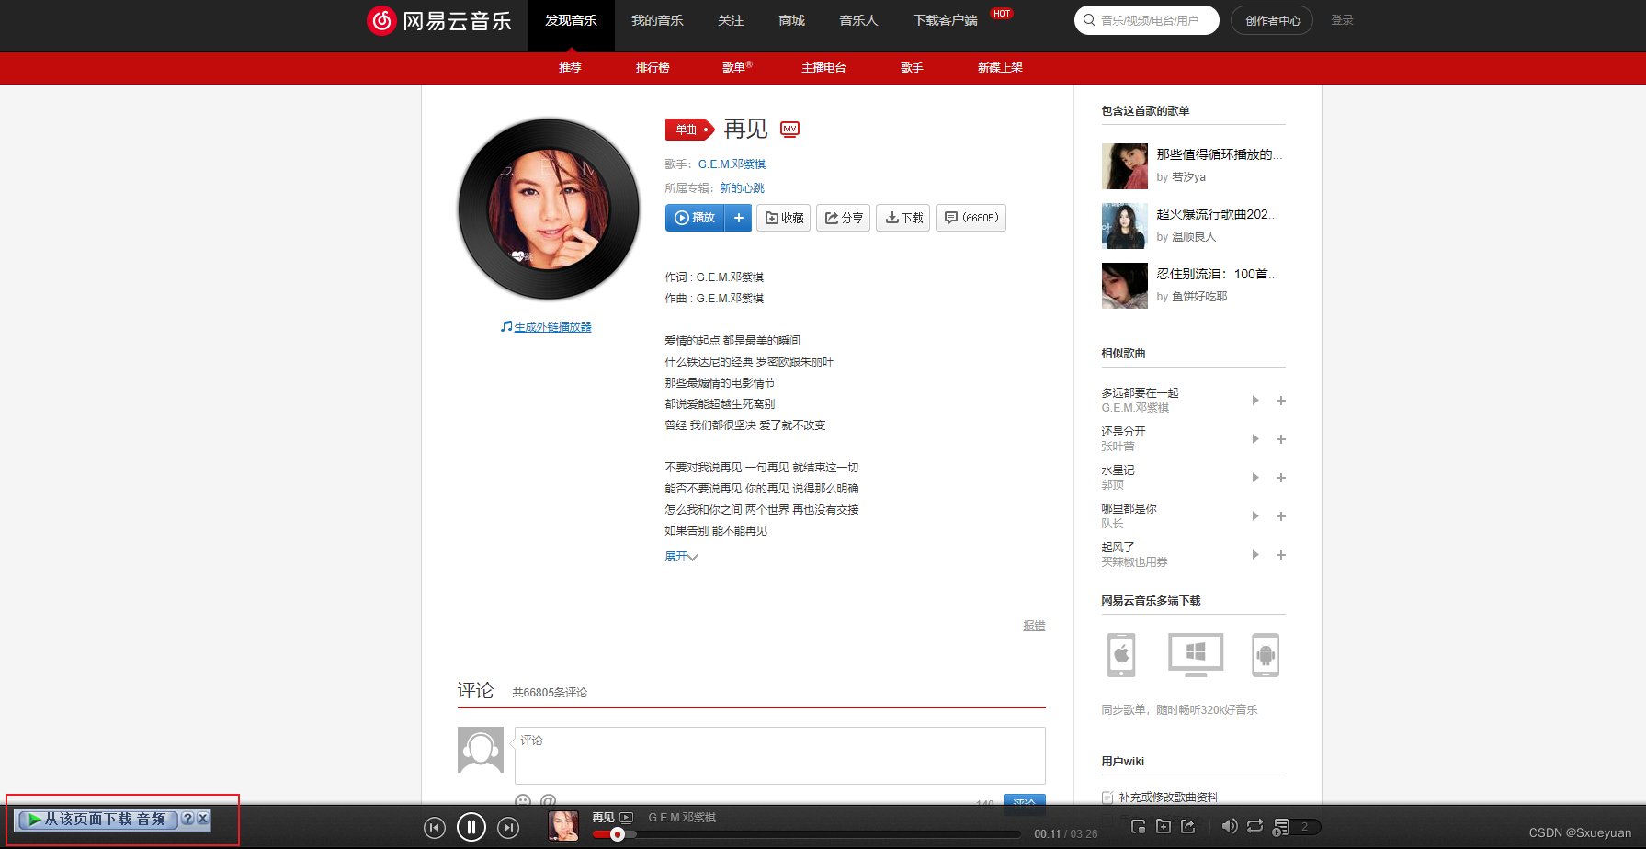Image resolution: width=1646 pixels, height=849 pixels.
Task: Open the playlist thumbnail for 那些值得循环播放的
Action: 1125,166
